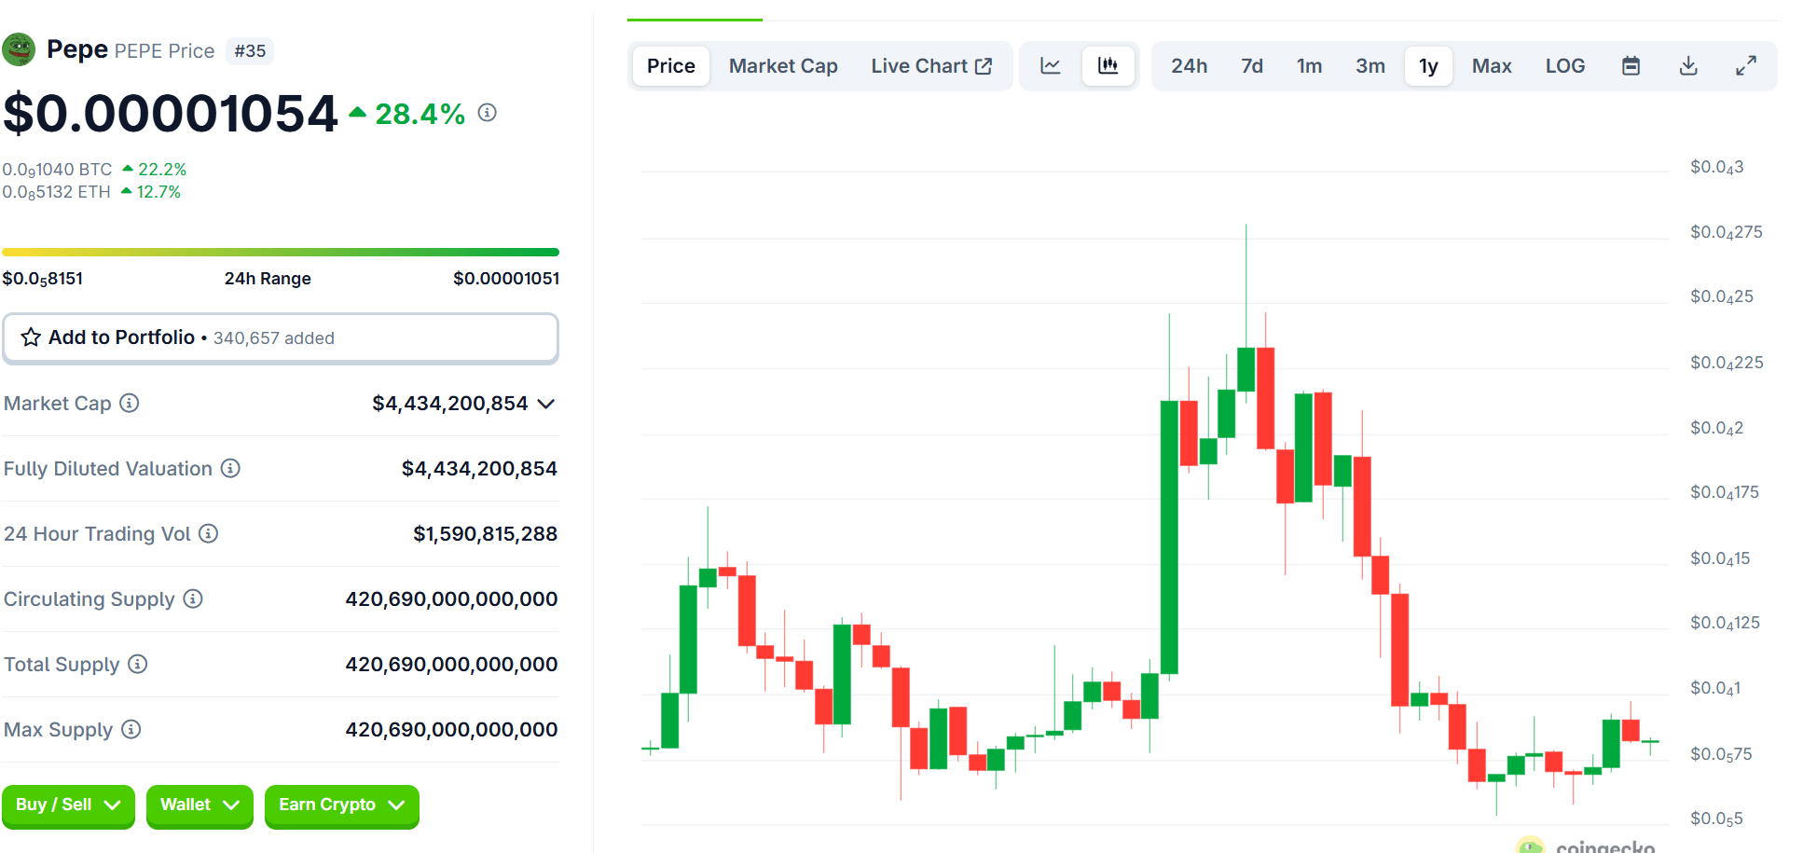The width and height of the screenshot is (1803, 853).
Task: Click the tallest green candlestick on chart
Action: point(1169,537)
